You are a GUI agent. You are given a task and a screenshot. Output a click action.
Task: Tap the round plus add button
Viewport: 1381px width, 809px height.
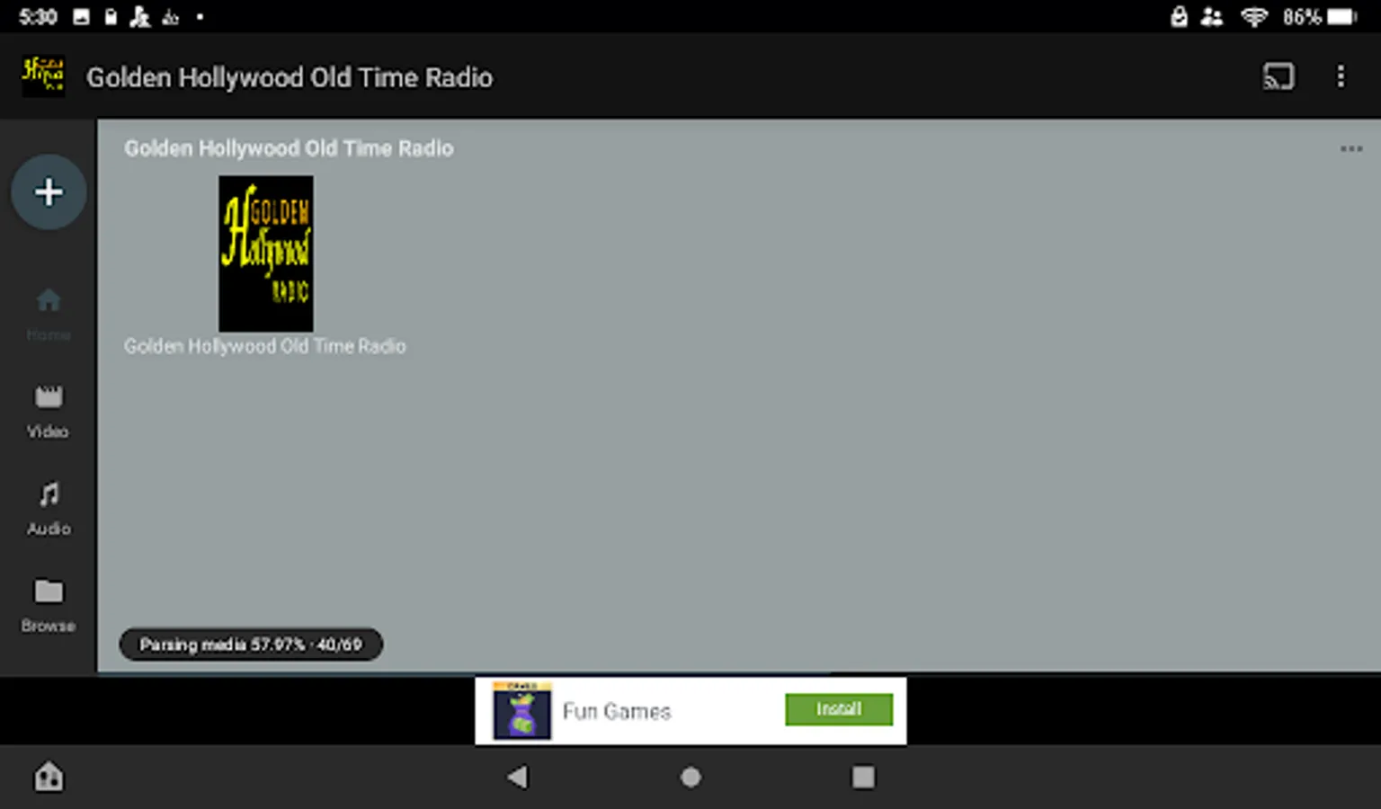tap(49, 191)
